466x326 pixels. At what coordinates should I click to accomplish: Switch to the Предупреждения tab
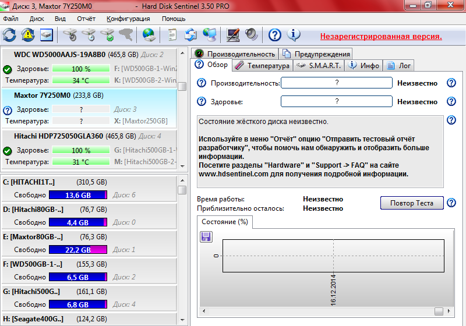316,54
